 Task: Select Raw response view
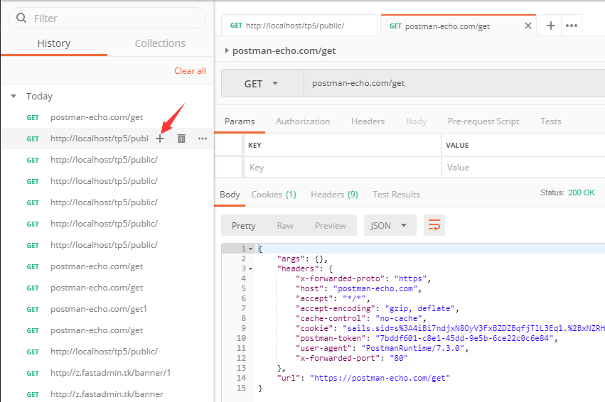click(285, 225)
